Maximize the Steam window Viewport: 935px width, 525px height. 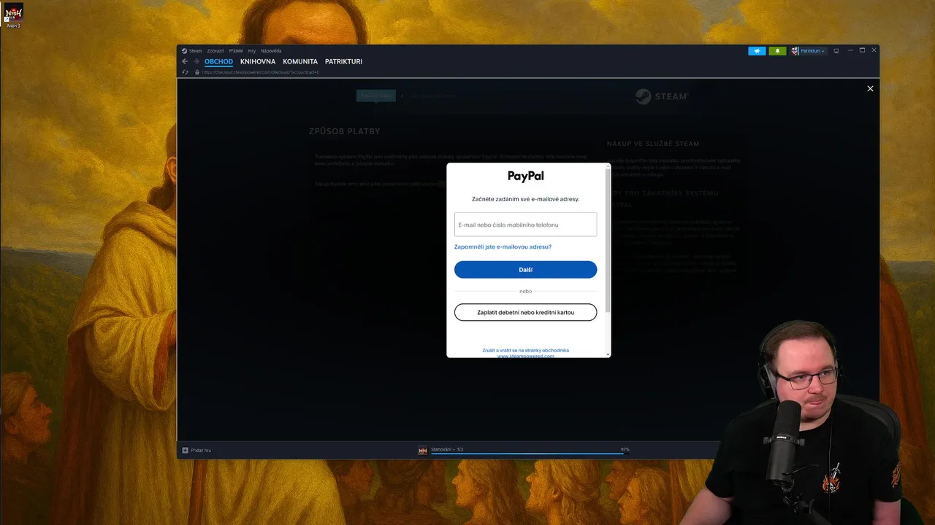(x=862, y=50)
